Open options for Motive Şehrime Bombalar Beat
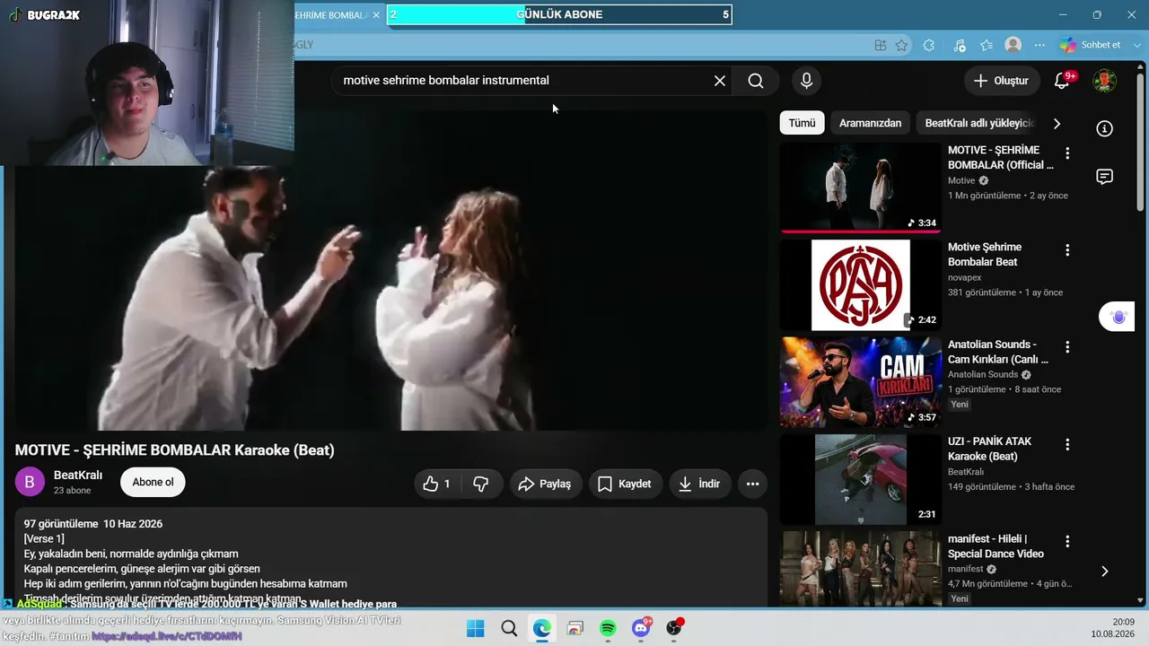This screenshot has height=646, width=1149. click(1067, 250)
